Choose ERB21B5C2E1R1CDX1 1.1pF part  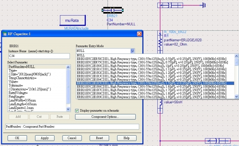click(x=155, y=69)
